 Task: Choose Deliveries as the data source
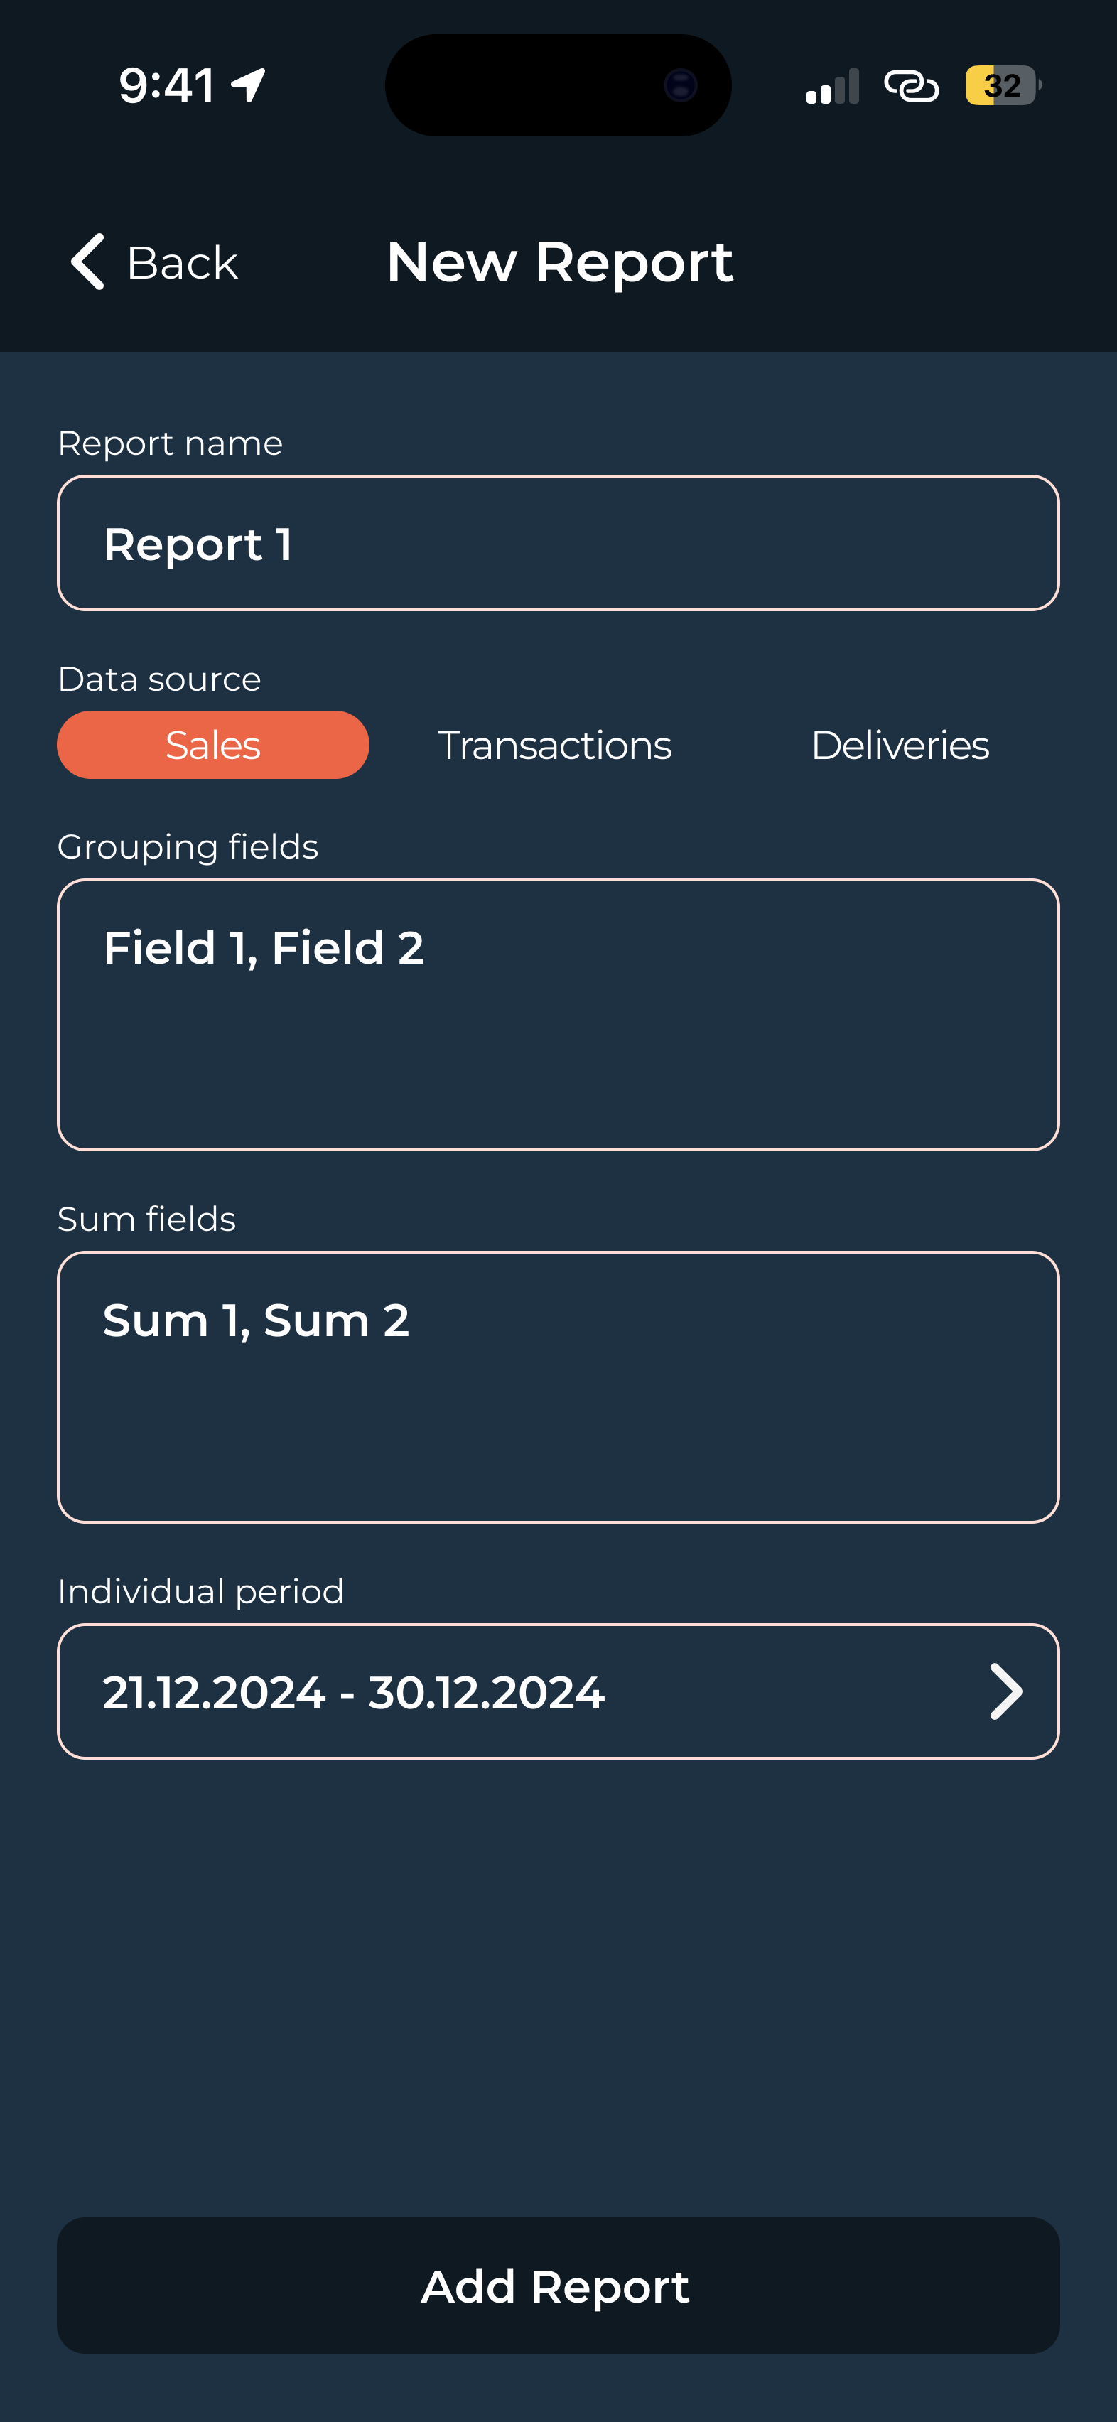pyautogui.click(x=900, y=745)
